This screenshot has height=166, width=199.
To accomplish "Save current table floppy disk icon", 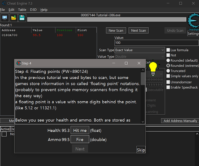I will [22, 18].
